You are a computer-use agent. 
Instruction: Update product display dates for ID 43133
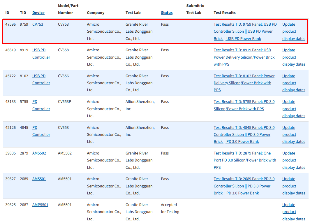294,109
